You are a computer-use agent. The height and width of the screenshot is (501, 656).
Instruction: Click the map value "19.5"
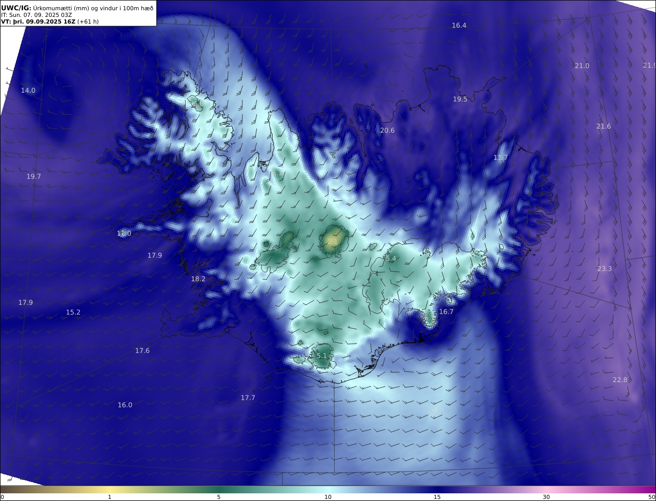click(460, 99)
